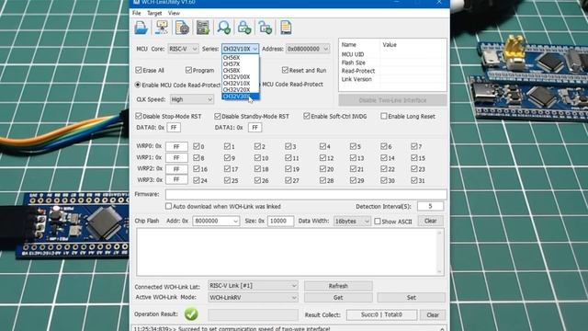This screenshot has width=588, height=331.
Task: Click the Flash Size row in the info table
Action: [x=392, y=63]
